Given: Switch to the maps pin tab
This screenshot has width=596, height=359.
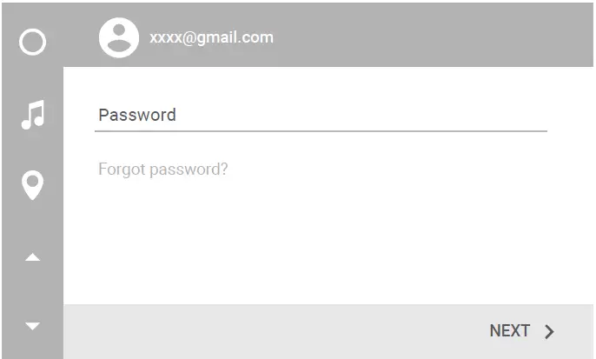Looking at the screenshot, I should [x=32, y=184].
